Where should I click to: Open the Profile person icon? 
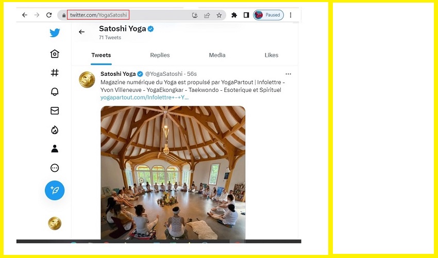pos(55,149)
